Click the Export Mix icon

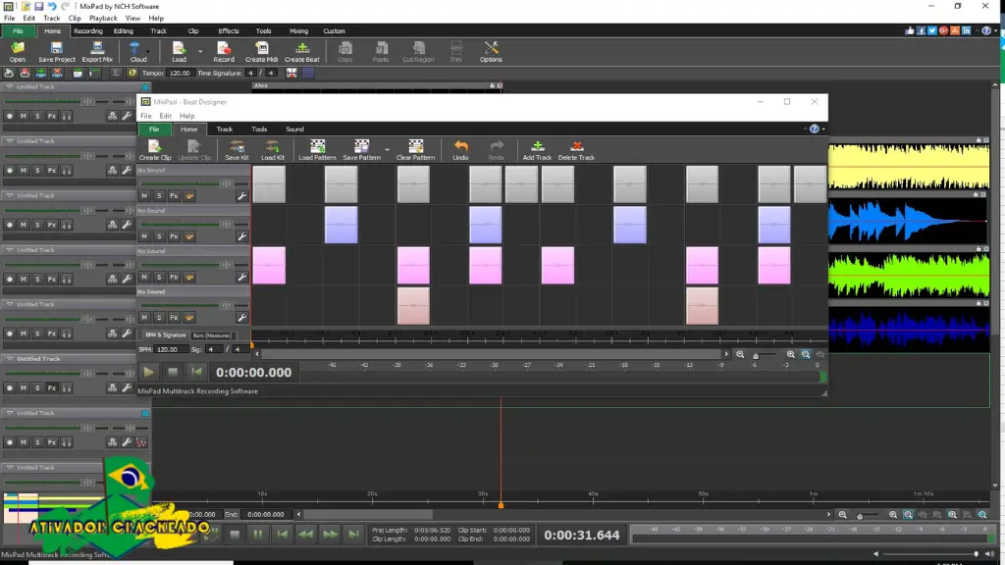point(97,52)
